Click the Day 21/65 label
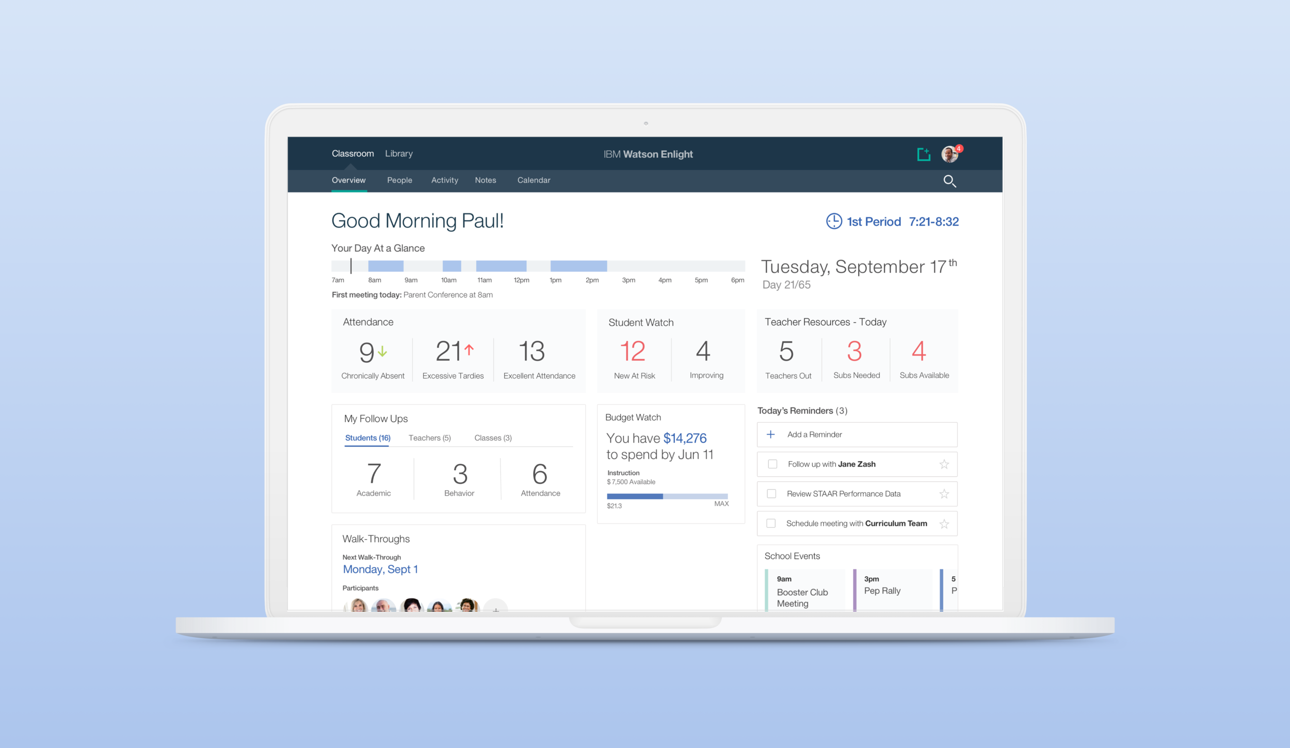The height and width of the screenshot is (748, 1290). (x=786, y=285)
